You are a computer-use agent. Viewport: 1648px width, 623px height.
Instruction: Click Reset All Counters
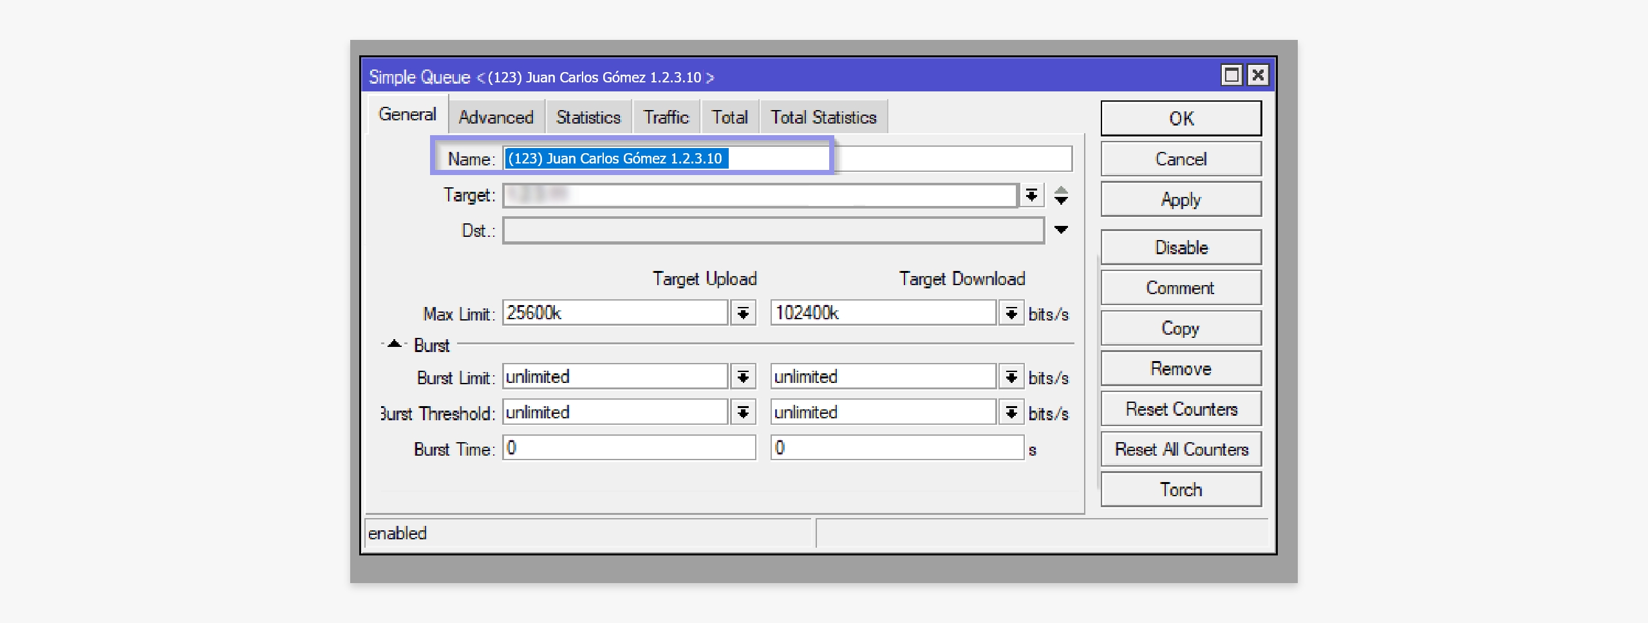click(x=1181, y=449)
